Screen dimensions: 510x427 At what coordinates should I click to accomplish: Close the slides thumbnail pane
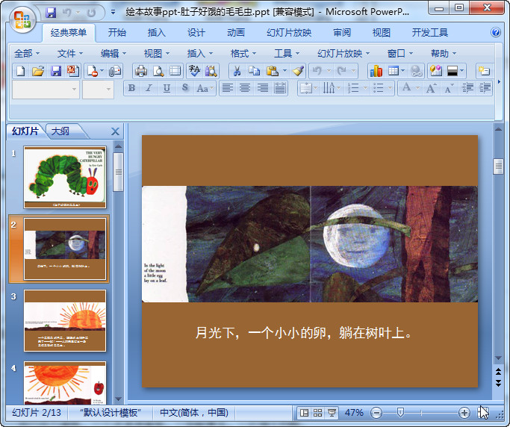[x=115, y=131]
